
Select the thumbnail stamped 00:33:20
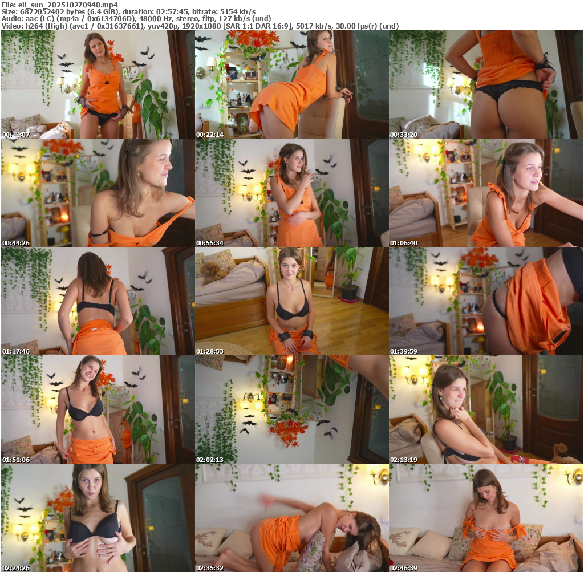(486, 84)
